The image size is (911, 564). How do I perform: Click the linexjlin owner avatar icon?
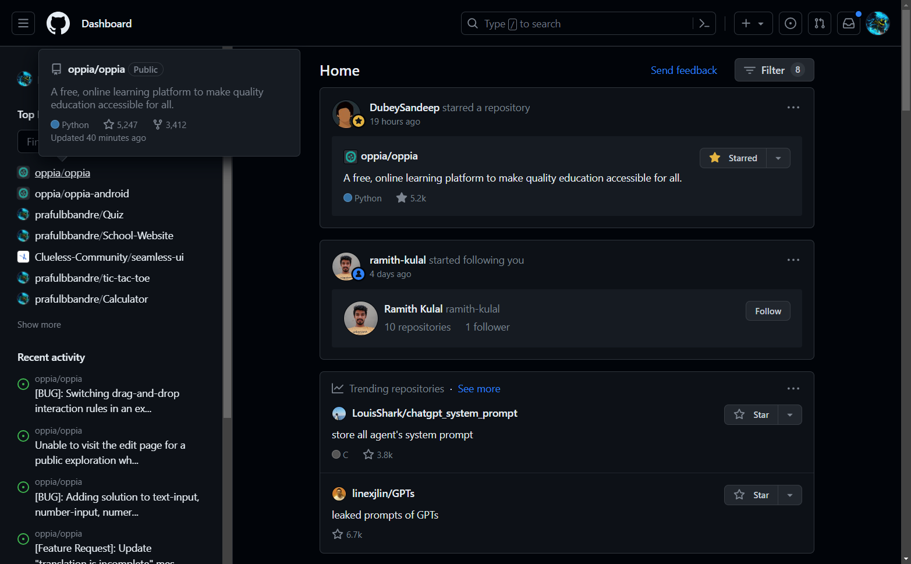339,494
